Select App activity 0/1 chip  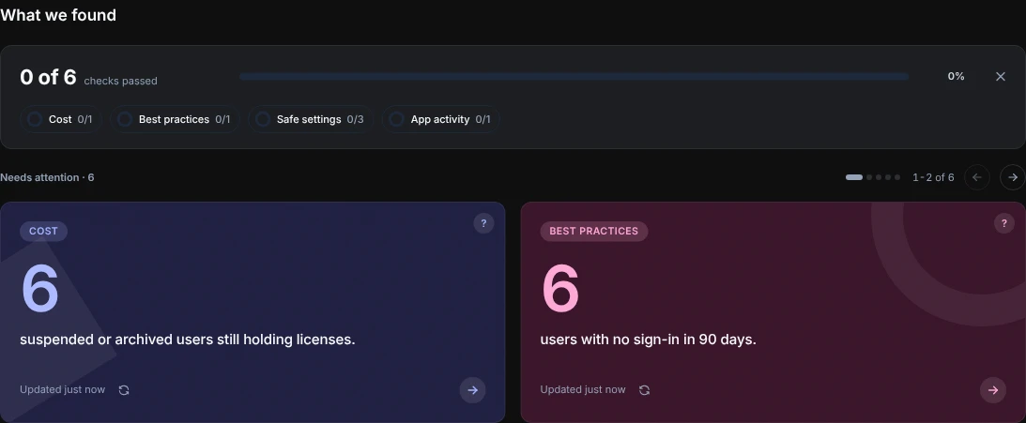point(441,119)
